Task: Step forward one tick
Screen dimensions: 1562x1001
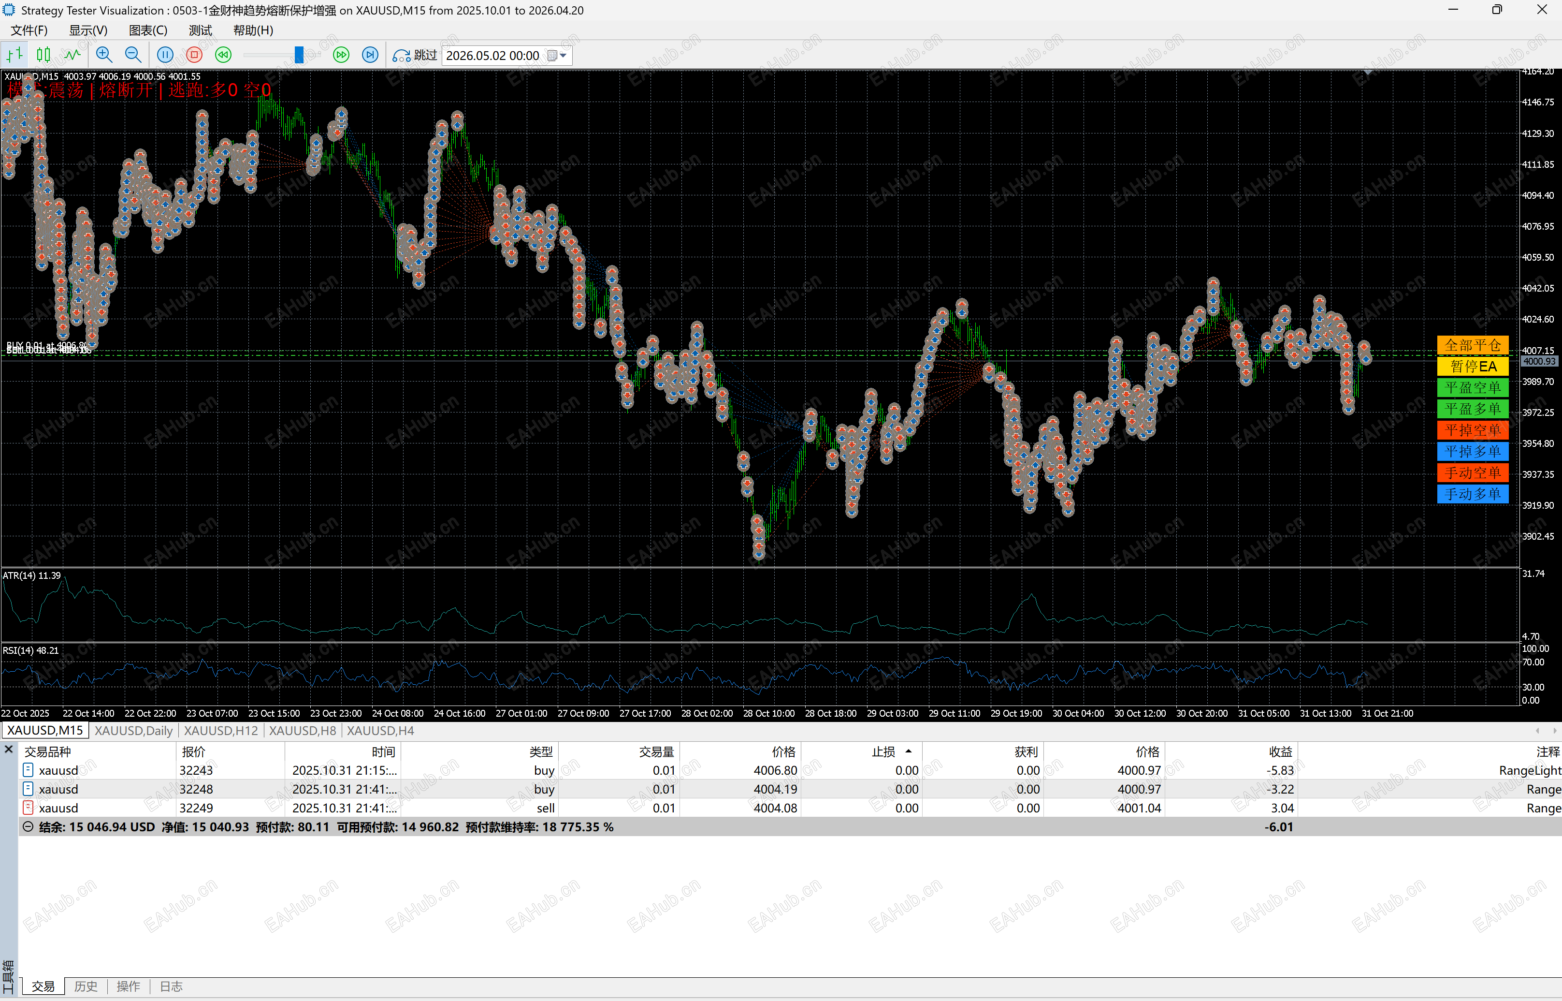Action: [x=370, y=55]
